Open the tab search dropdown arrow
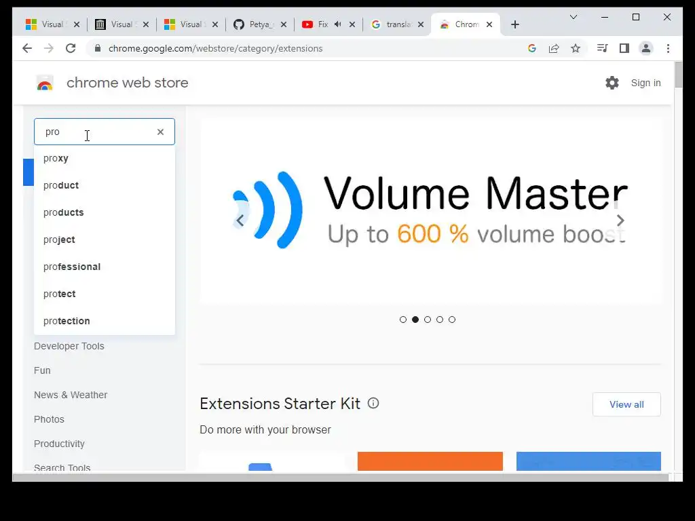Viewport: 695px width, 521px height. 573,17
